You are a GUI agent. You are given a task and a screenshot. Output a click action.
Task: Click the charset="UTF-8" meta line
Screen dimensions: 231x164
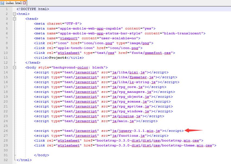click(x=58, y=24)
